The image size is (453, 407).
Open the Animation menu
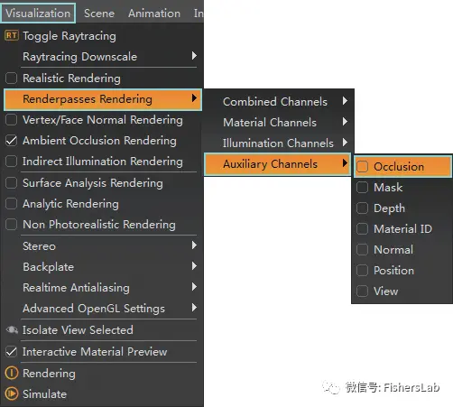click(x=154, y=14)
